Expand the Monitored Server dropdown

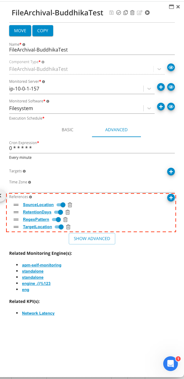coord(149,89)
